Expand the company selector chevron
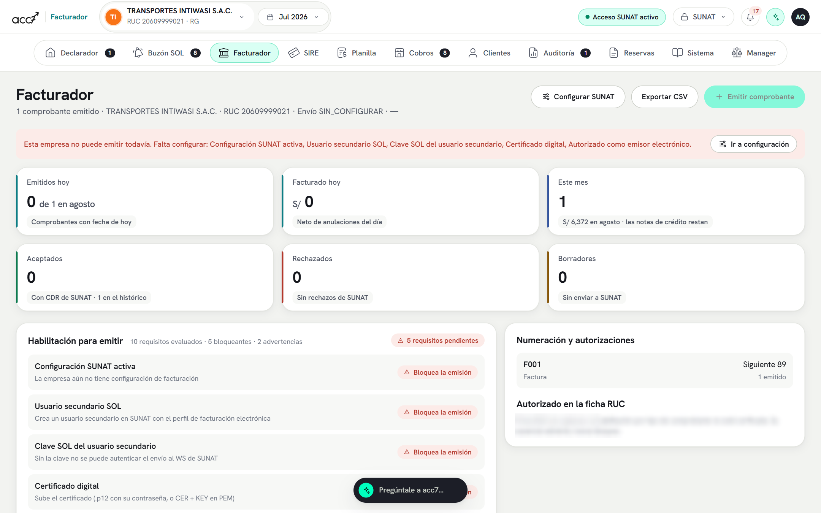 pyautogui.click(x=242, y=17)
